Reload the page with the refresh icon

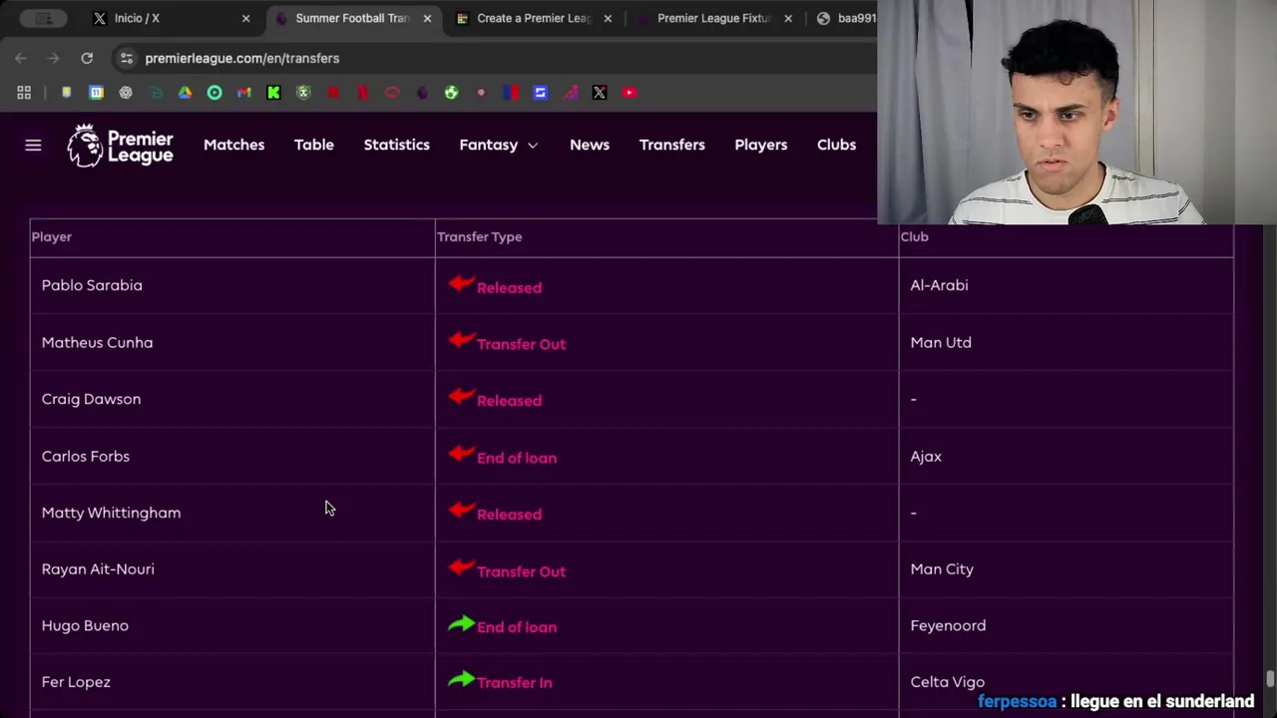click(87, 58)
